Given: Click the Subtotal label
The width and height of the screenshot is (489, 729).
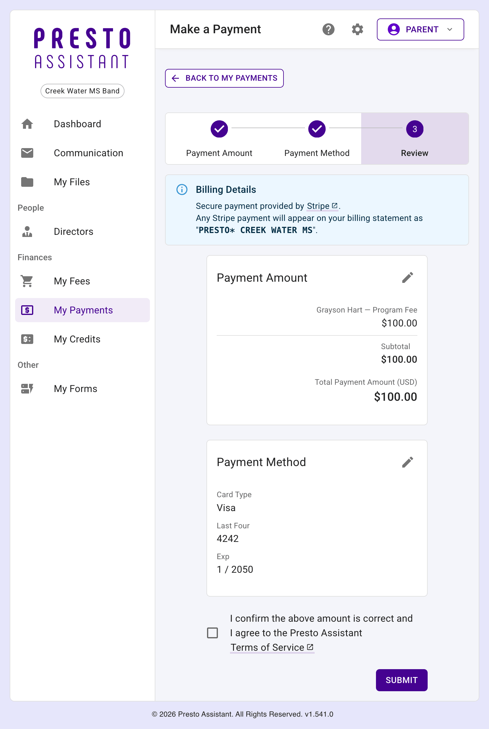Looking at the screenshot, I should click(395, 346).
